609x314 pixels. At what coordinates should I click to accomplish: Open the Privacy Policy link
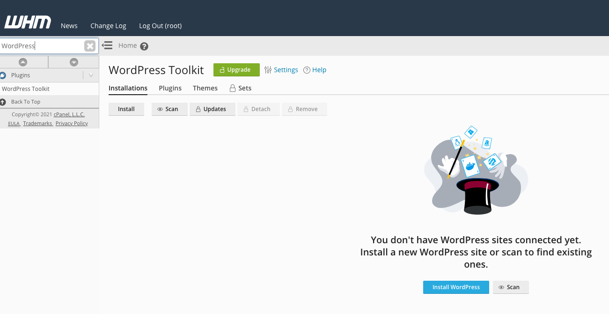click(x=71, y=123)
